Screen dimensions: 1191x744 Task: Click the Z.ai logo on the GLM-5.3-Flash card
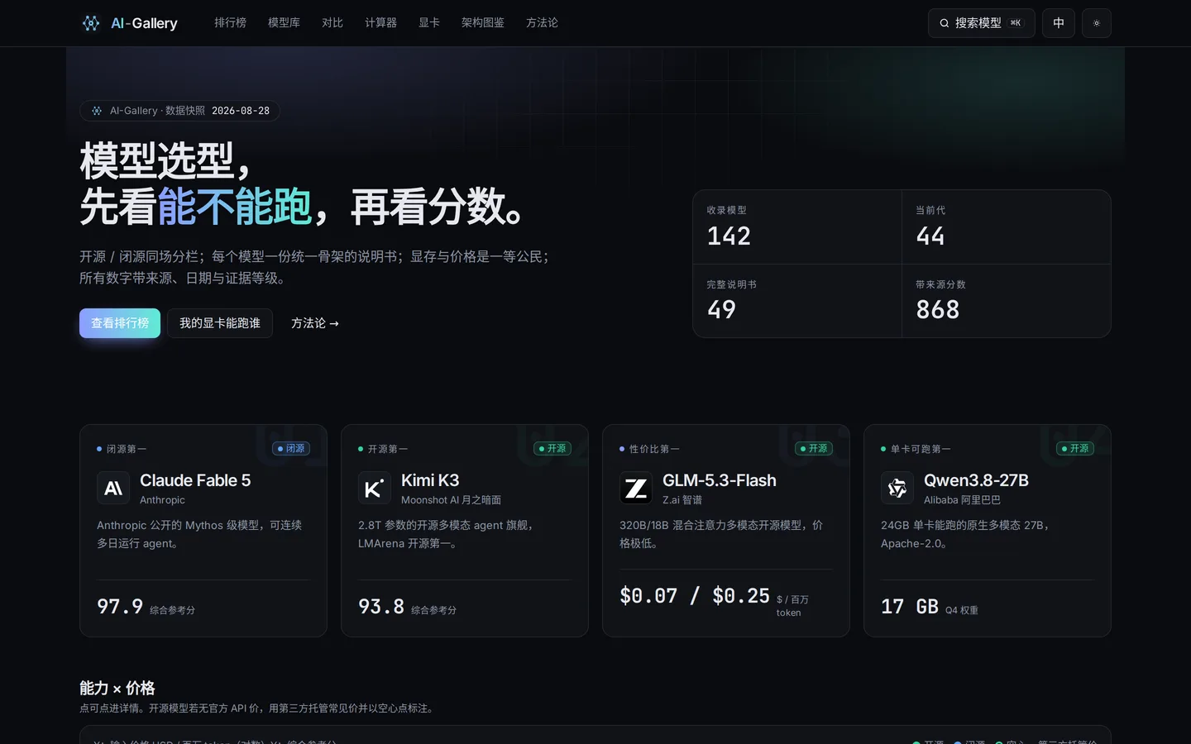pyautogui.click(x=636, y=489)
